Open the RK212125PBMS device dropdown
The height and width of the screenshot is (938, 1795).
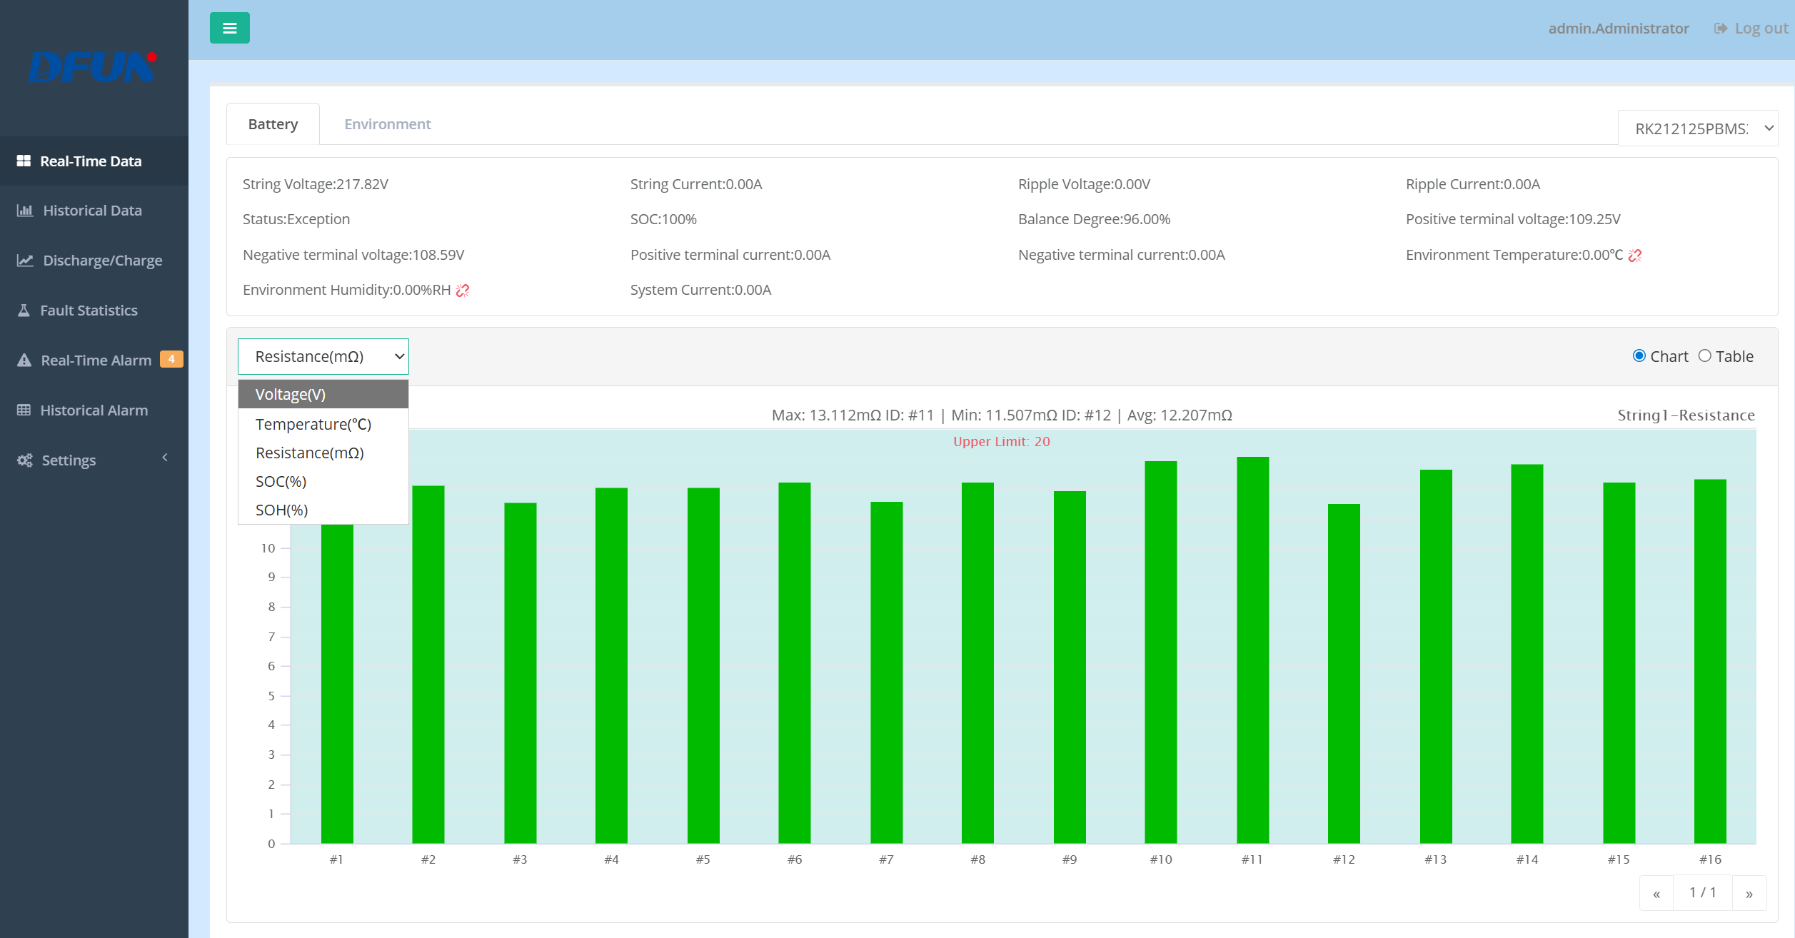[1697, 128]
